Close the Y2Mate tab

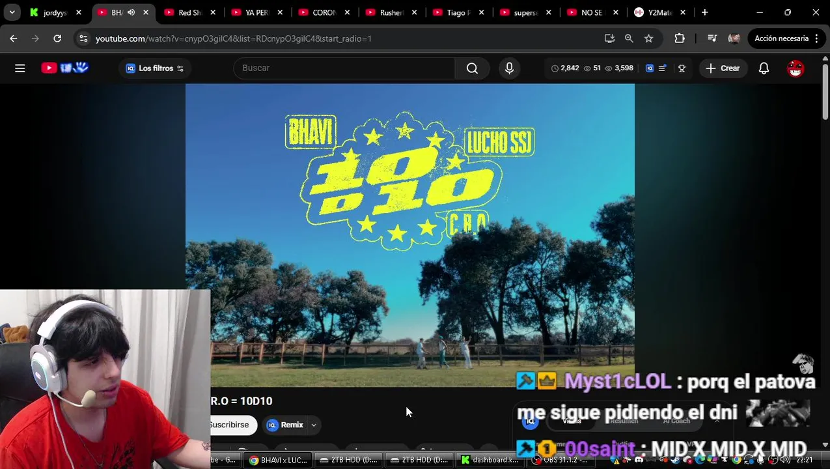click(683, 12)
